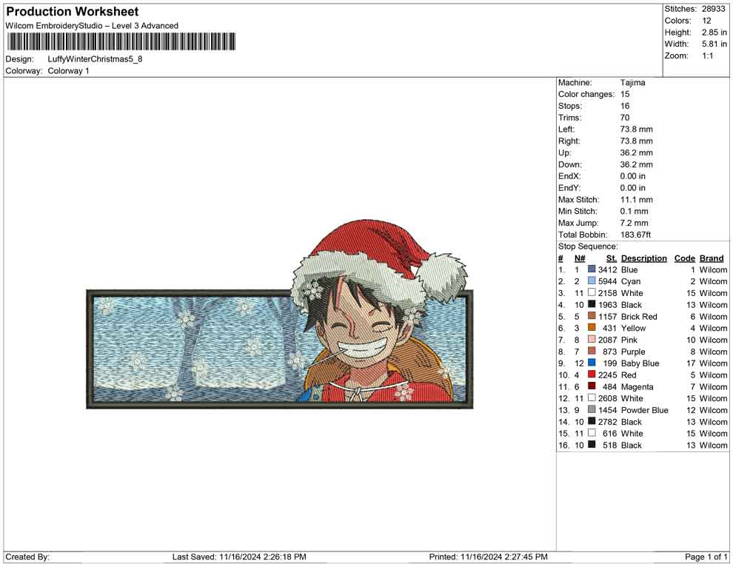Click the Luffy embroidery design preview
The width and height of the screenshot is (733, 564).
(x=280, y=314)
